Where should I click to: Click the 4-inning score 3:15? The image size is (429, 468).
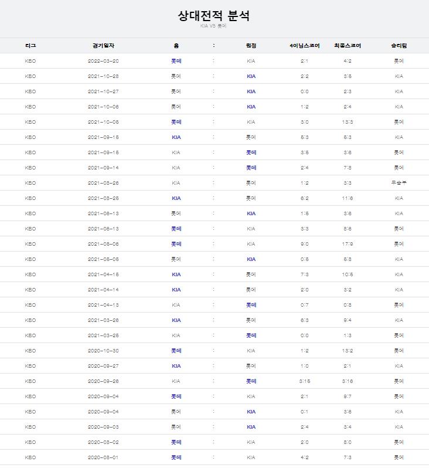click(304, 381)
